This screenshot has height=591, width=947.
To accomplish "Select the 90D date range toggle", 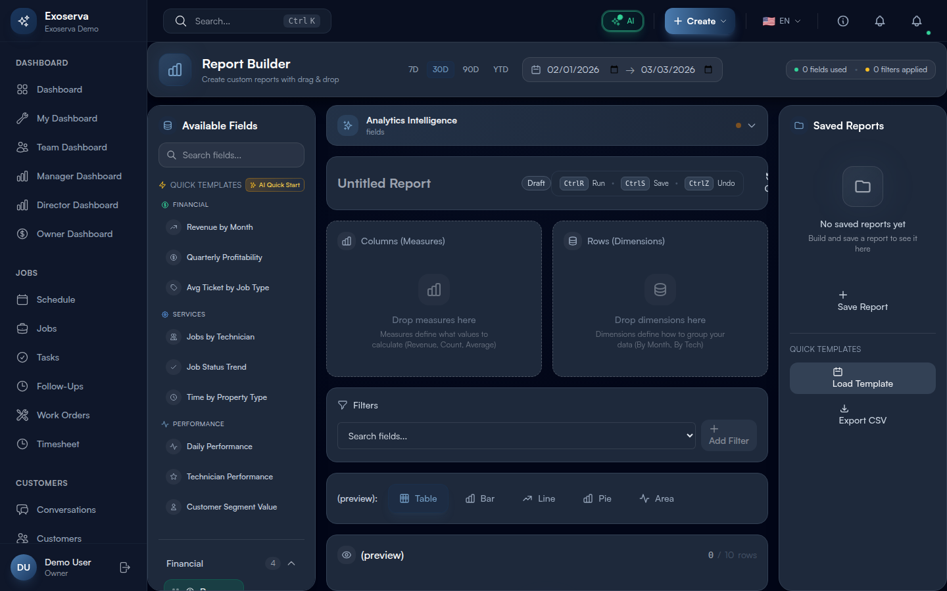I will pos(470,70).
